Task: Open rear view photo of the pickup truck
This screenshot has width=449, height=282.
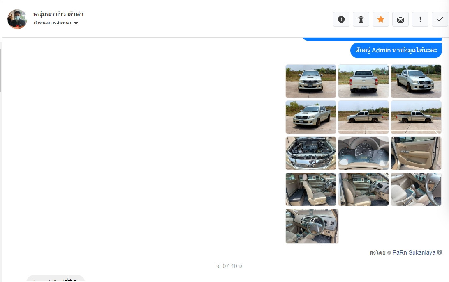Action: pos(363,81)
